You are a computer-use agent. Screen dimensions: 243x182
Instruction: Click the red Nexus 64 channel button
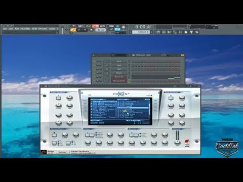coord(119,77)
